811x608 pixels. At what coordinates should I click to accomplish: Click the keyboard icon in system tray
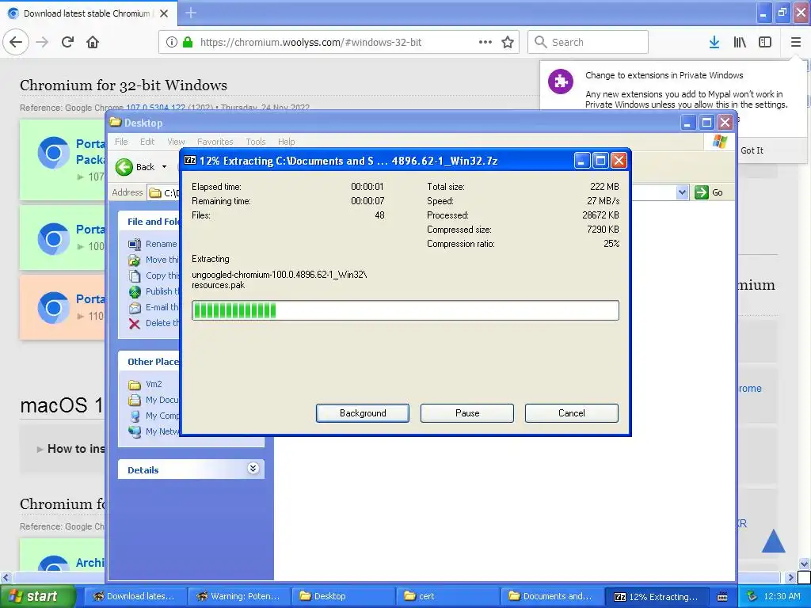[x=722, y=597]
